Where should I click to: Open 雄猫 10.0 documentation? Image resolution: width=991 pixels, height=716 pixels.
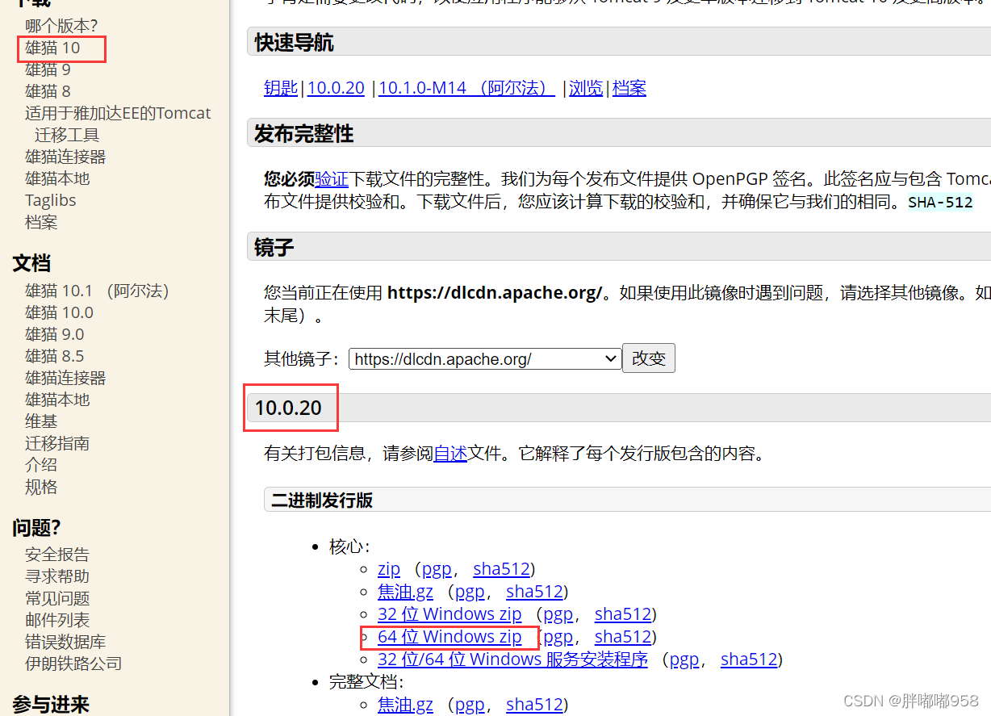click(59, 312)
